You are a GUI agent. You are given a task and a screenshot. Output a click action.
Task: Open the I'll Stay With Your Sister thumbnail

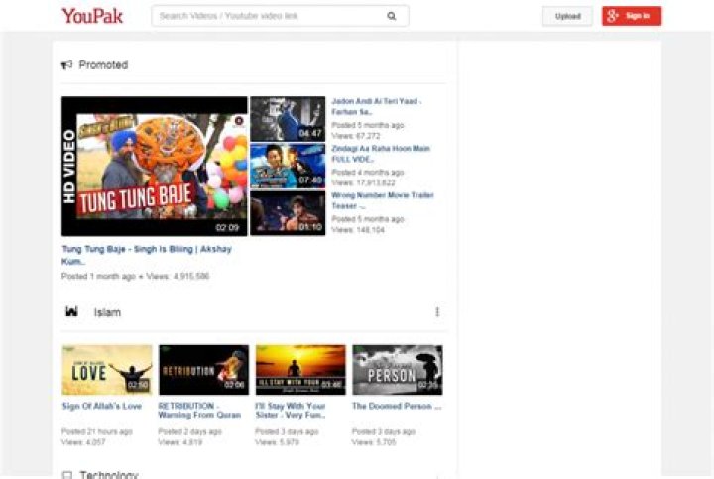click(300, 370)
